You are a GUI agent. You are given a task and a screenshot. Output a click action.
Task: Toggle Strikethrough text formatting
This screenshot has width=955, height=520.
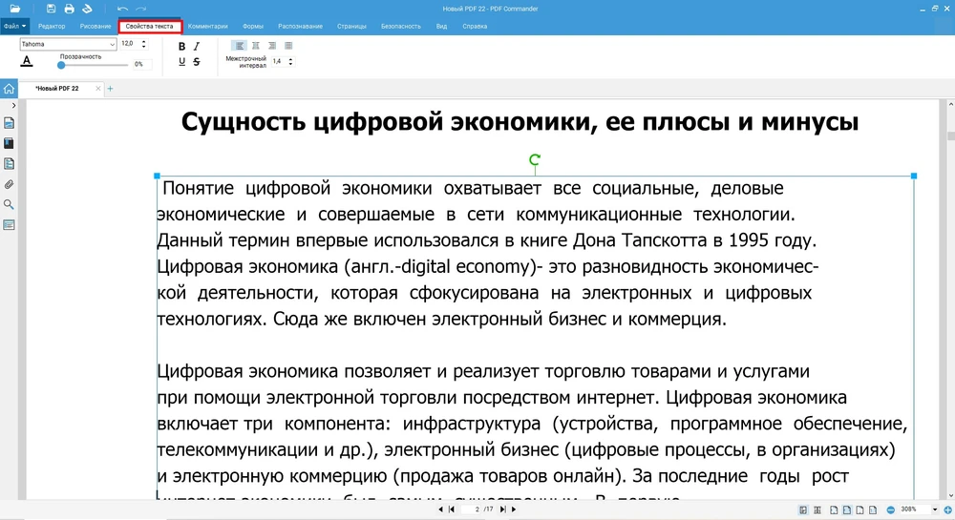(197, 62)
